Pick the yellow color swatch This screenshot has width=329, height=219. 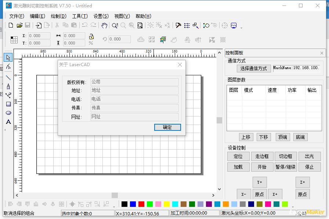coord(167,204)
